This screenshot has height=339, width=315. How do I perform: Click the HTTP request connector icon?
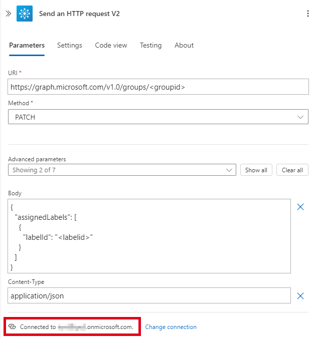[x=25, y=14]
